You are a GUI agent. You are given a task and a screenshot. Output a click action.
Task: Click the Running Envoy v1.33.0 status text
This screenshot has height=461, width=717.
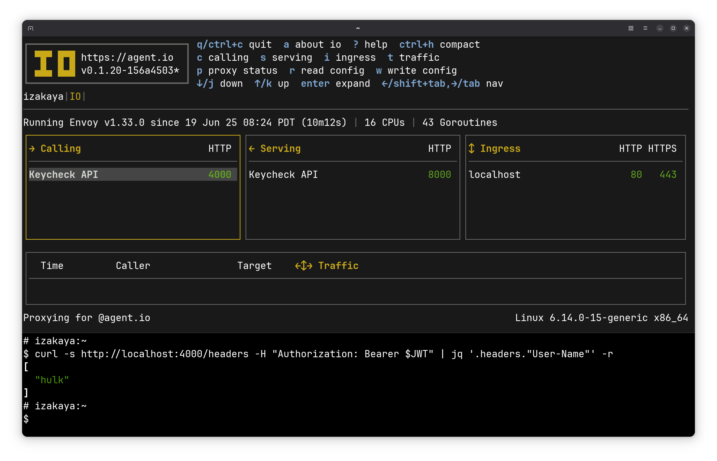(x=185, y=123)
